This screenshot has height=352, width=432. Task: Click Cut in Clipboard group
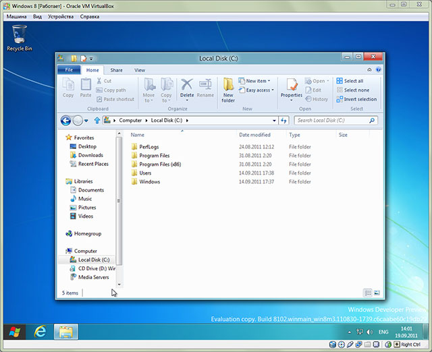(104, 81)
